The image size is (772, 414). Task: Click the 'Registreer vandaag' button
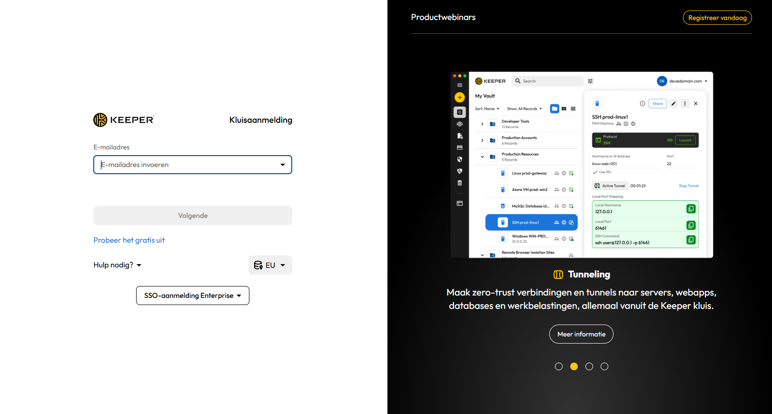click(717, 18)
